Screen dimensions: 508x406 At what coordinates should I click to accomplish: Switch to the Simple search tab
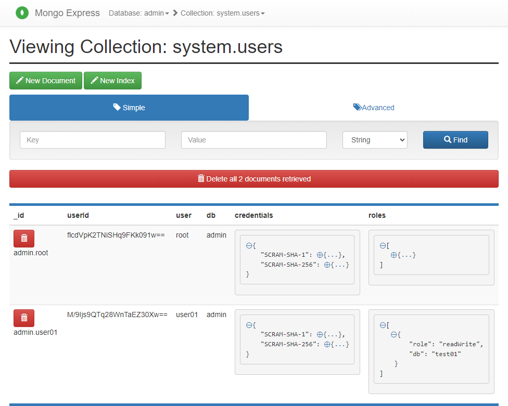(x=129, y=108)
